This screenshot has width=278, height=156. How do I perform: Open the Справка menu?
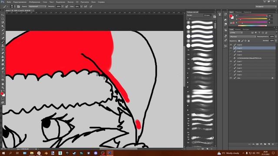click(101, 2)
